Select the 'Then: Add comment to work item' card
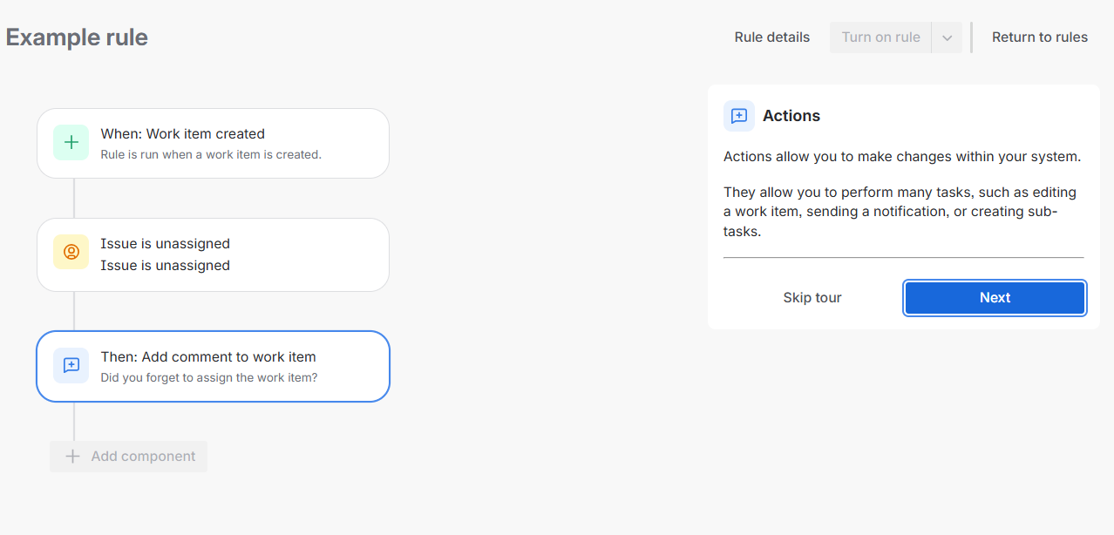 pos(213,365)
